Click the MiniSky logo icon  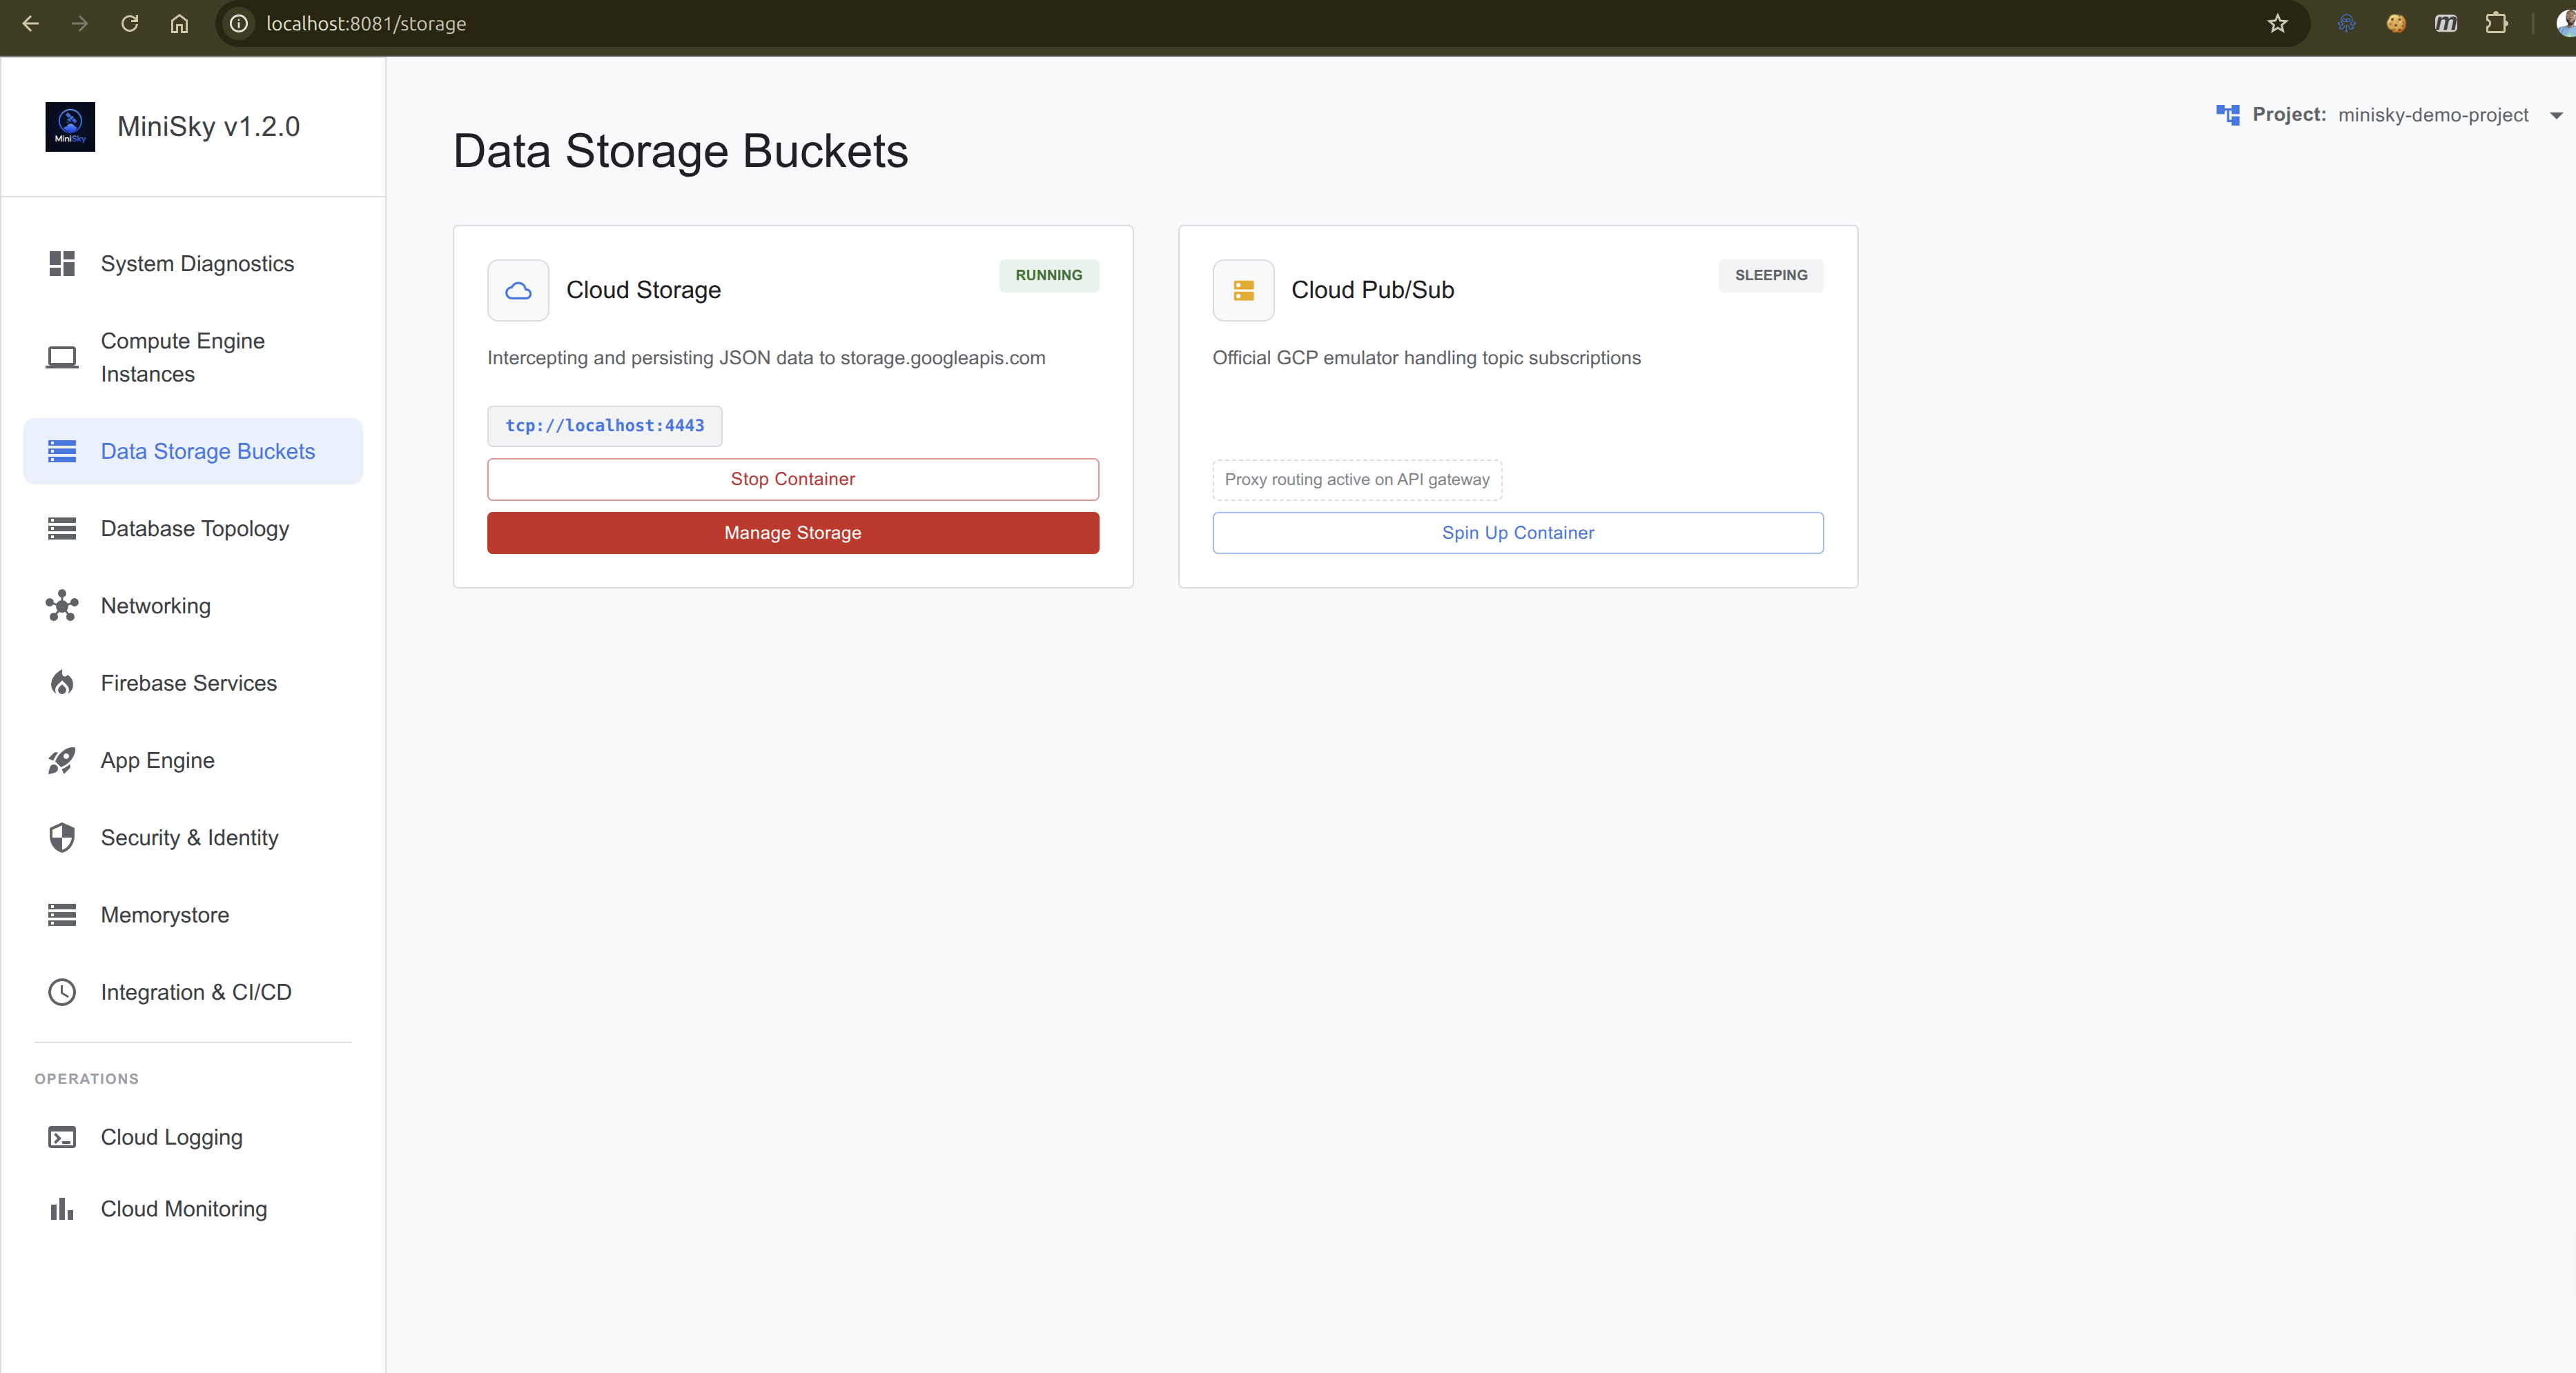click(70, 127)
